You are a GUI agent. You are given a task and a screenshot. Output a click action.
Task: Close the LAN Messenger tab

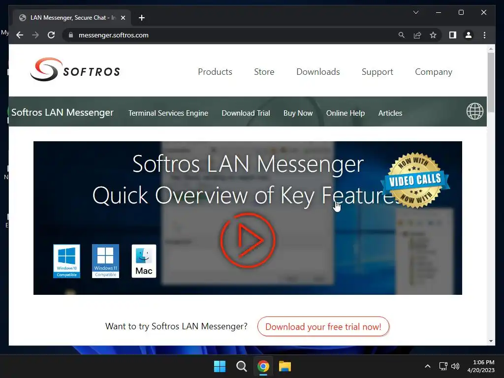click(123, 18)
